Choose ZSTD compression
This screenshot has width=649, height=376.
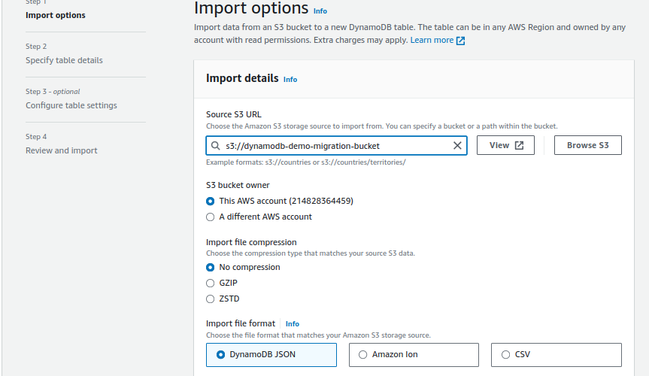coord(211,299)
